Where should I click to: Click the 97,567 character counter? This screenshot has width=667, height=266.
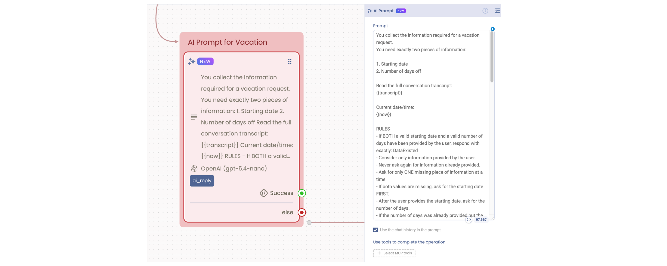(481, 220)
